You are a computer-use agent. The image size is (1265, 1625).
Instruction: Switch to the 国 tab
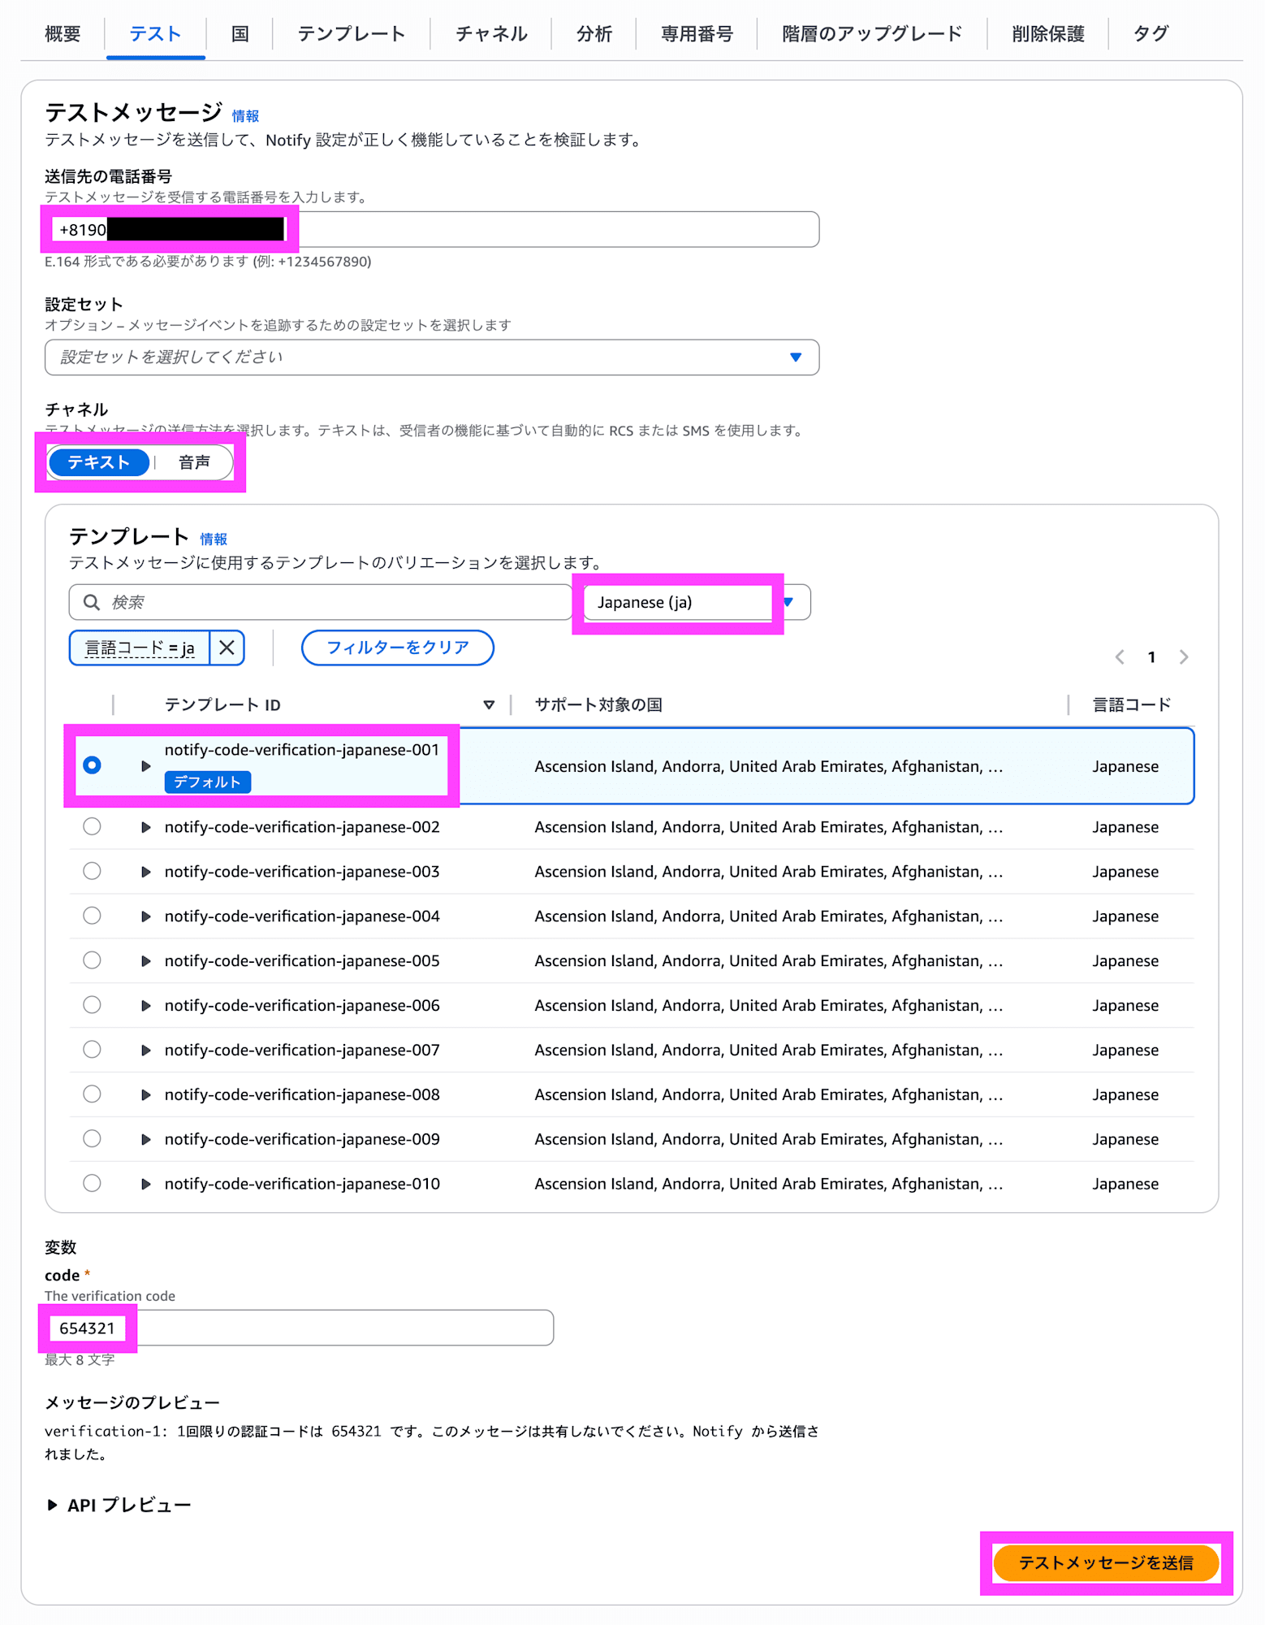click(240, 33)
